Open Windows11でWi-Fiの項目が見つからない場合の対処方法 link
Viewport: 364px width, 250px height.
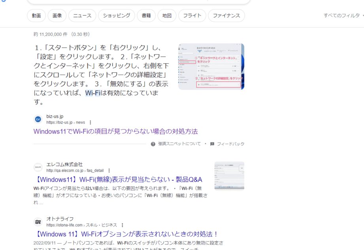click(x=116, y=132)
